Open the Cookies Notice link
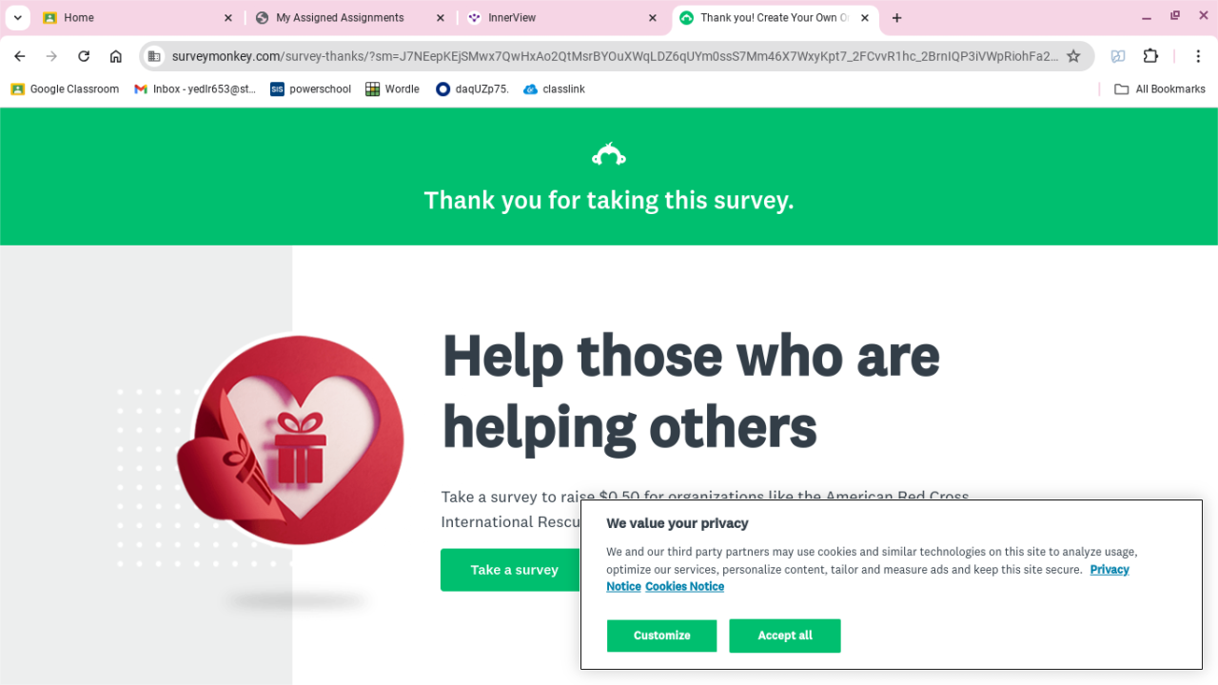Image resolution: width=1218 pixels, height=685 pixels. (685, 587)
